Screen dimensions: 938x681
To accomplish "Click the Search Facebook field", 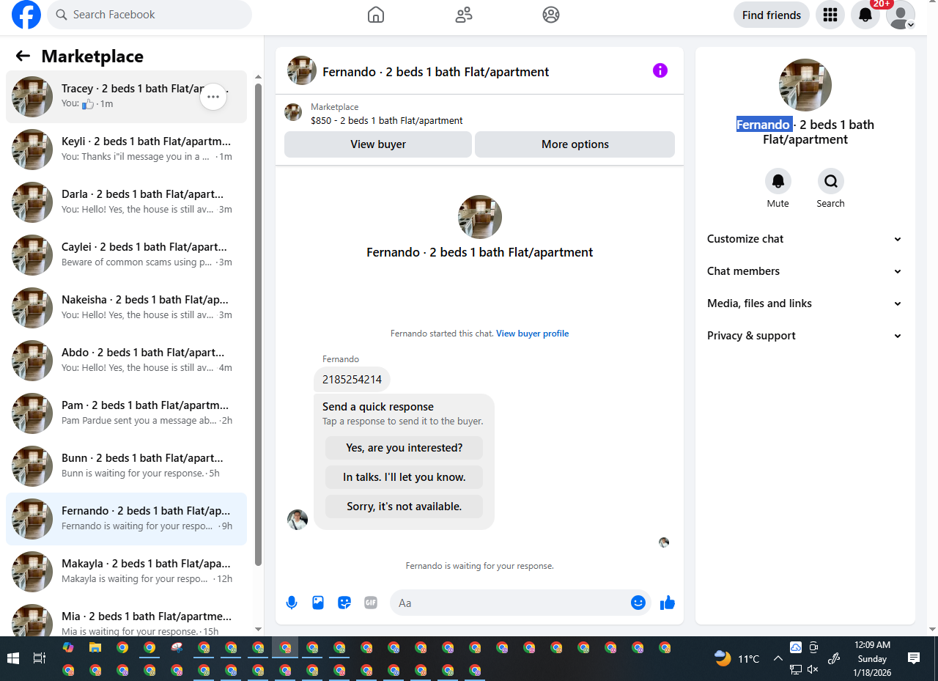I will (x=149, y=15).
